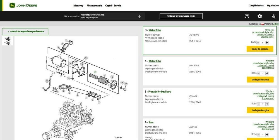The image size is (279, 140).
Task: Decrease quantity for item 6 Rura
Action: click(x=258, y=135)
